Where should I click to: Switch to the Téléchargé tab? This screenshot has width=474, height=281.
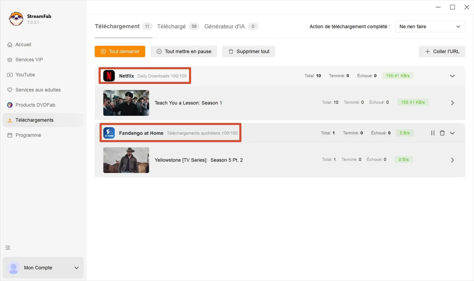coord(171,26)
